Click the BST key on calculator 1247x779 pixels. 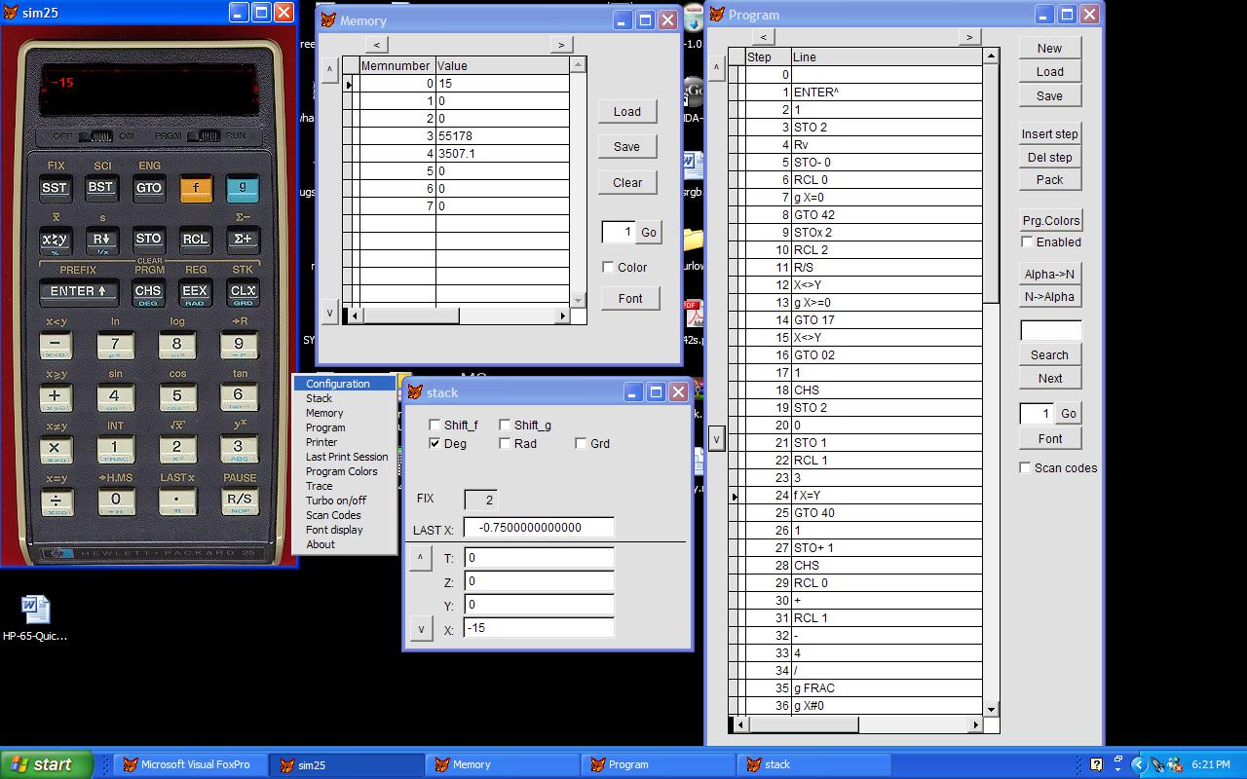point(101,189)
